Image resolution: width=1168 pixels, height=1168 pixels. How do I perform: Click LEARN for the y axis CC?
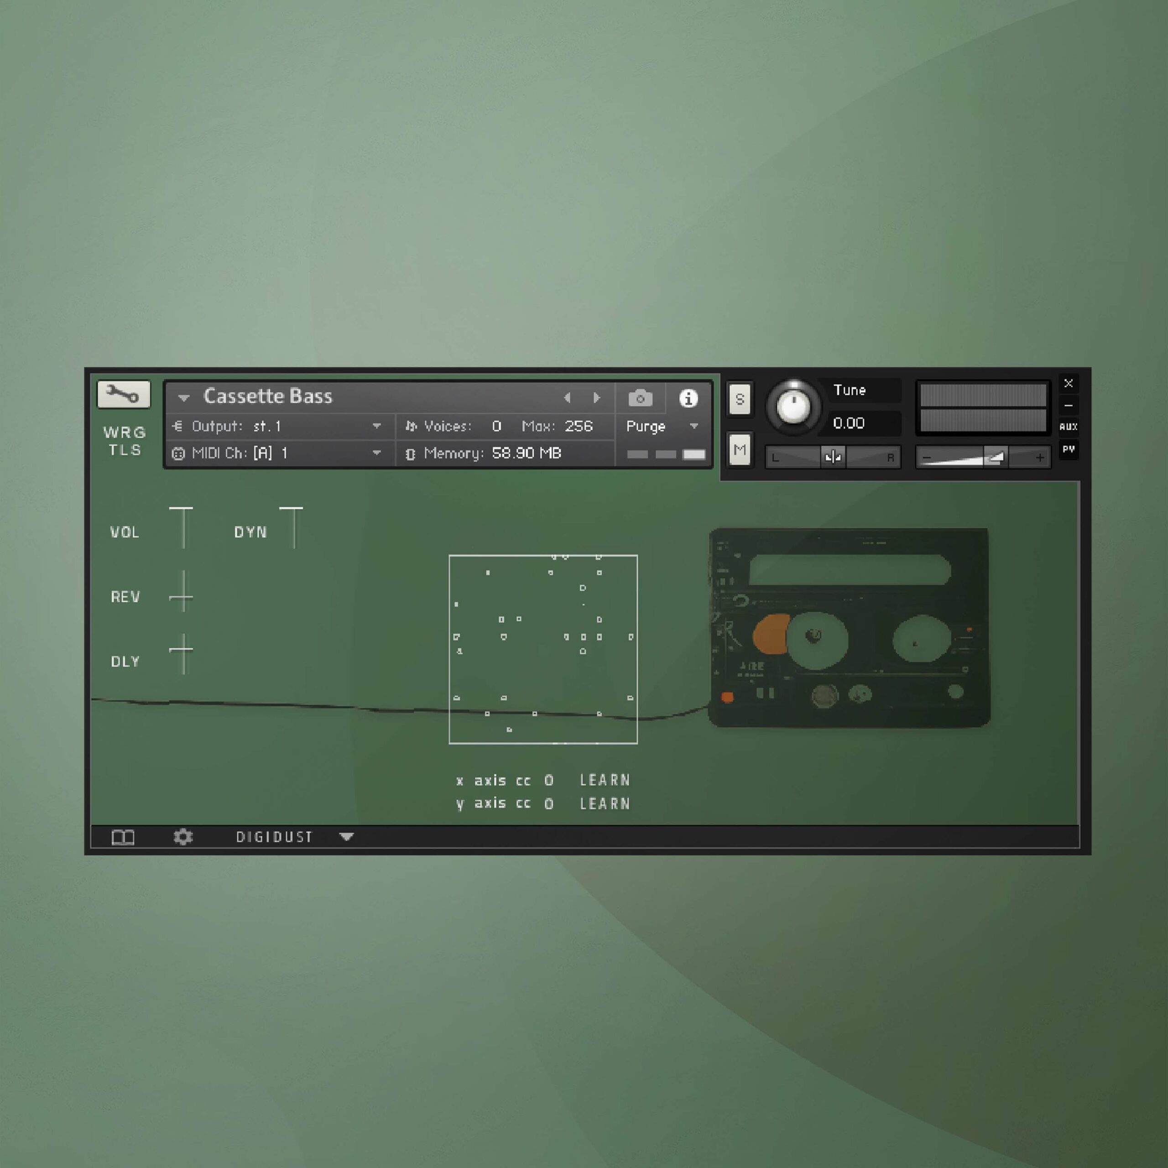pyautogui.click(x=604, y=803)
